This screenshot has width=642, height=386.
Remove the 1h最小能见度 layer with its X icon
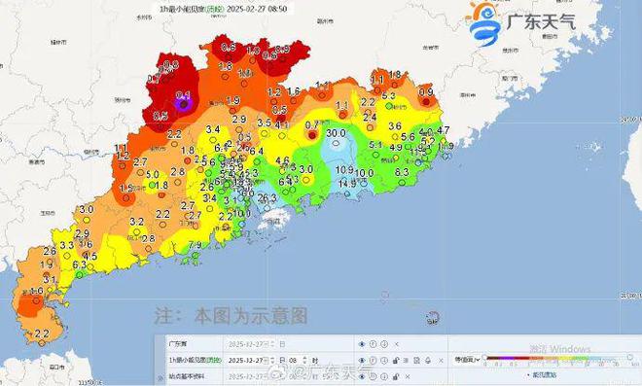pyautogui.click(x=441, y=360)
